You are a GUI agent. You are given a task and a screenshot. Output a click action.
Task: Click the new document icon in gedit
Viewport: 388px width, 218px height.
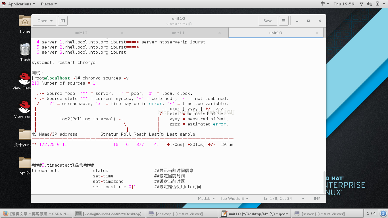tap(63, 21)
